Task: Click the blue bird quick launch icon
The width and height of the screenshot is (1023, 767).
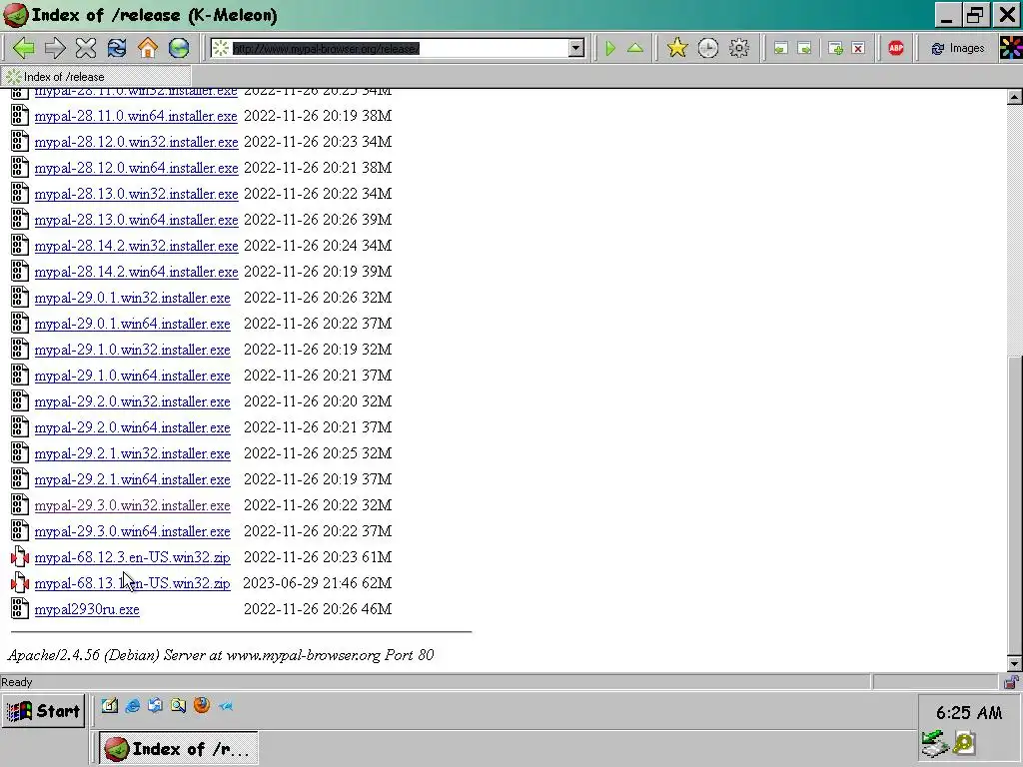Action: [x=226, y=706]
